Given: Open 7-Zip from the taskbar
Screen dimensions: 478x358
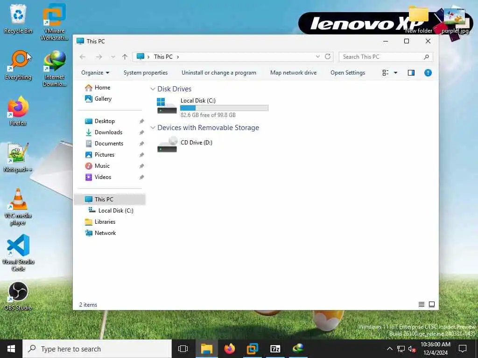Looking at the screenshot, I should click(275, 349).
